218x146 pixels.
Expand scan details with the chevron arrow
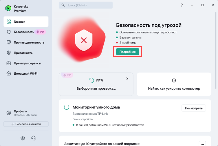(127, 79)
